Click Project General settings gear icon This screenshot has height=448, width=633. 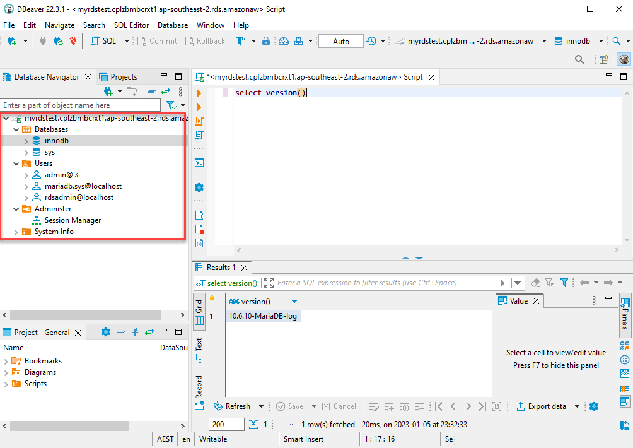pos(105,332)
